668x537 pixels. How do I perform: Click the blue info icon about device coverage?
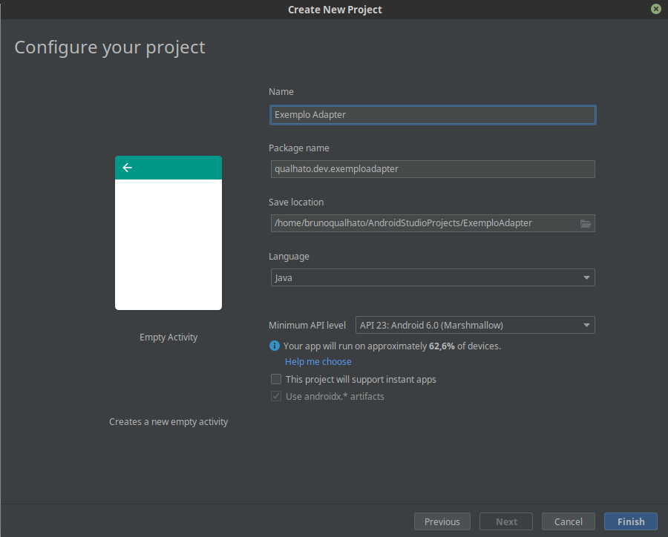[x=275, y=346]
